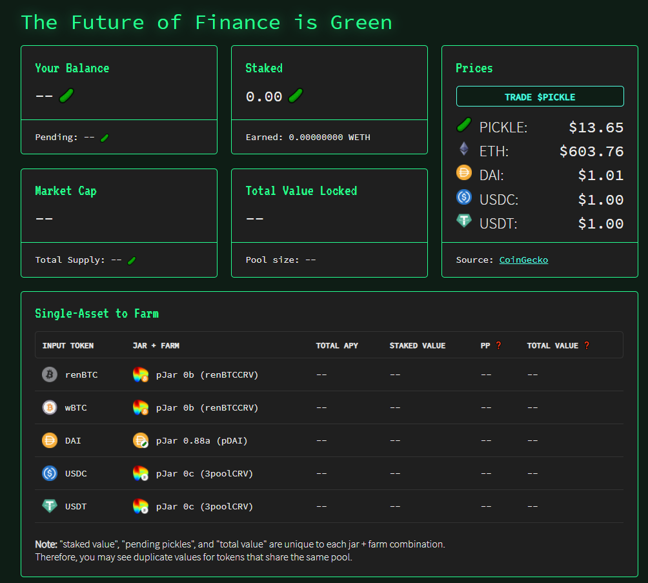The width and height of the screenshot is (648, 583).
Task: Click the renBTC token icon in table
Action: [50, 374]
